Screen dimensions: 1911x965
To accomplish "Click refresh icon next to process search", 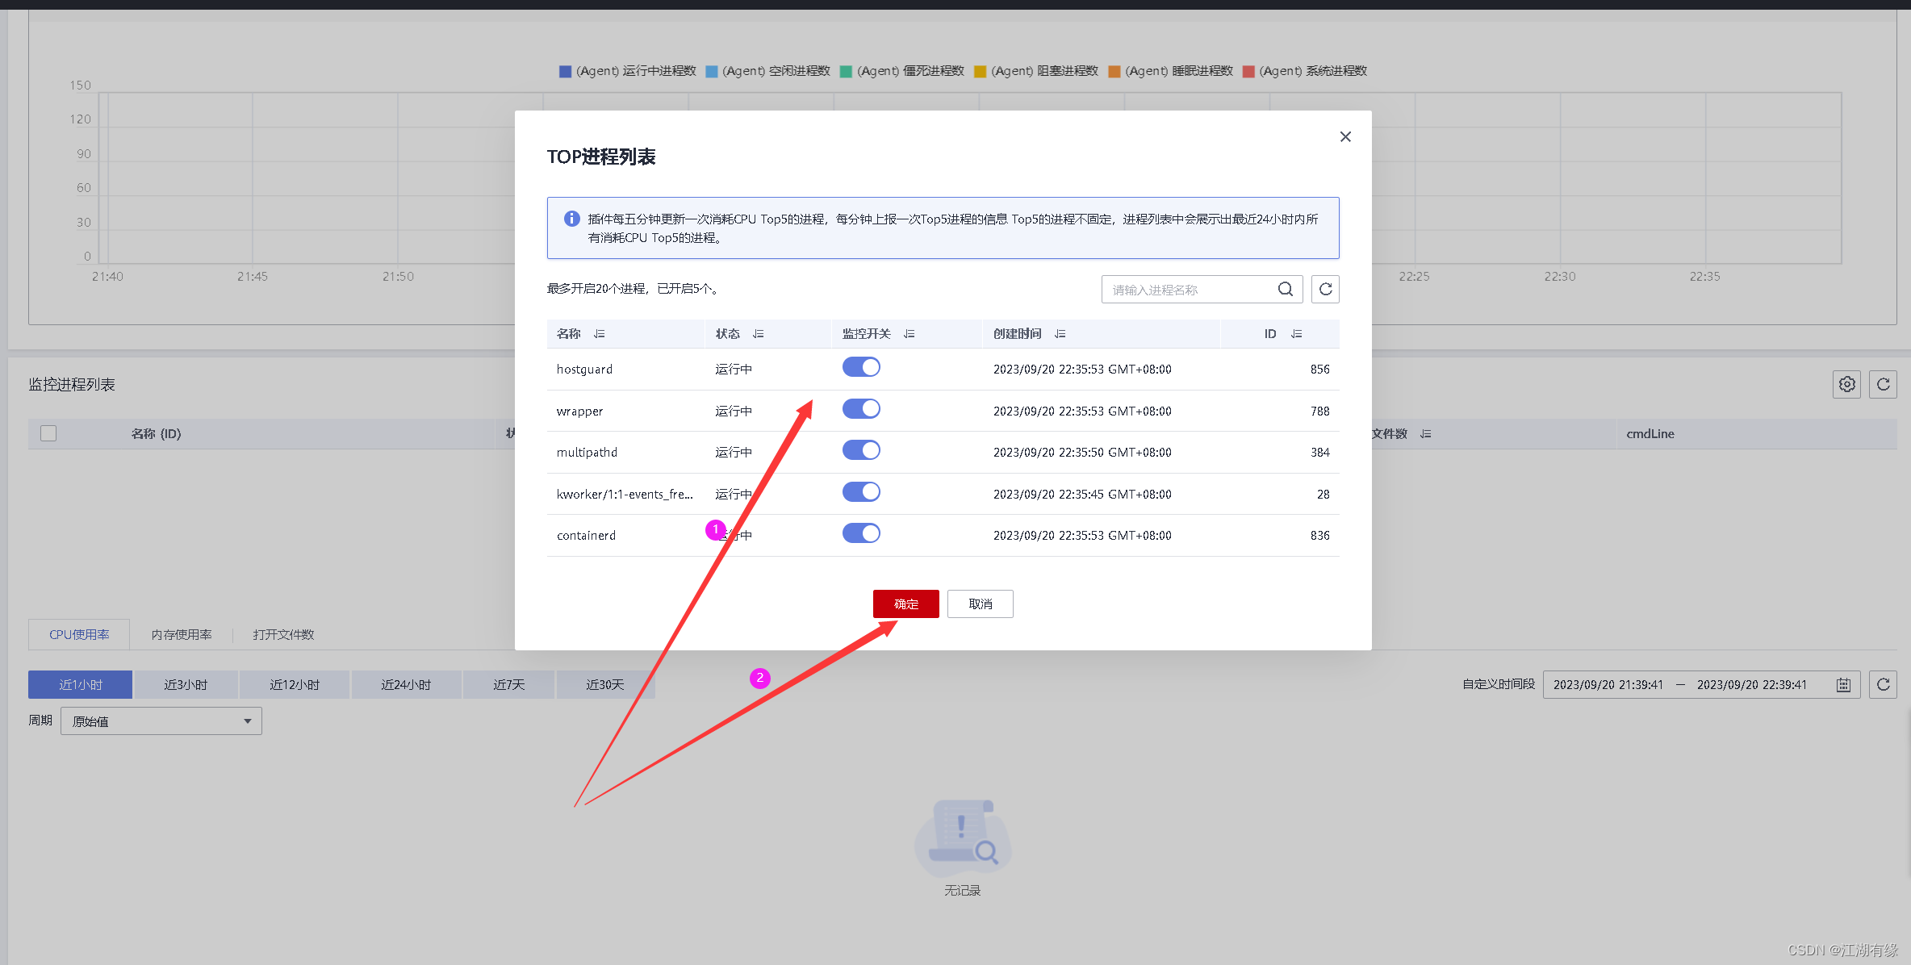I will point(1325,289).
